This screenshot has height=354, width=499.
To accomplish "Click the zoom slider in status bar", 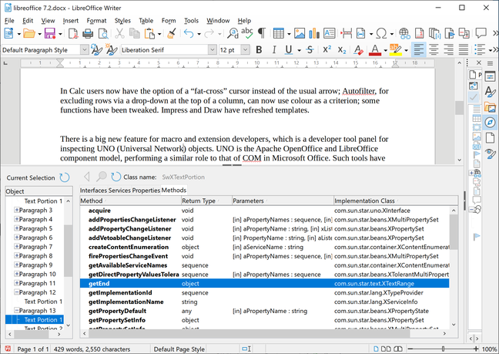I will coord(443,349).
